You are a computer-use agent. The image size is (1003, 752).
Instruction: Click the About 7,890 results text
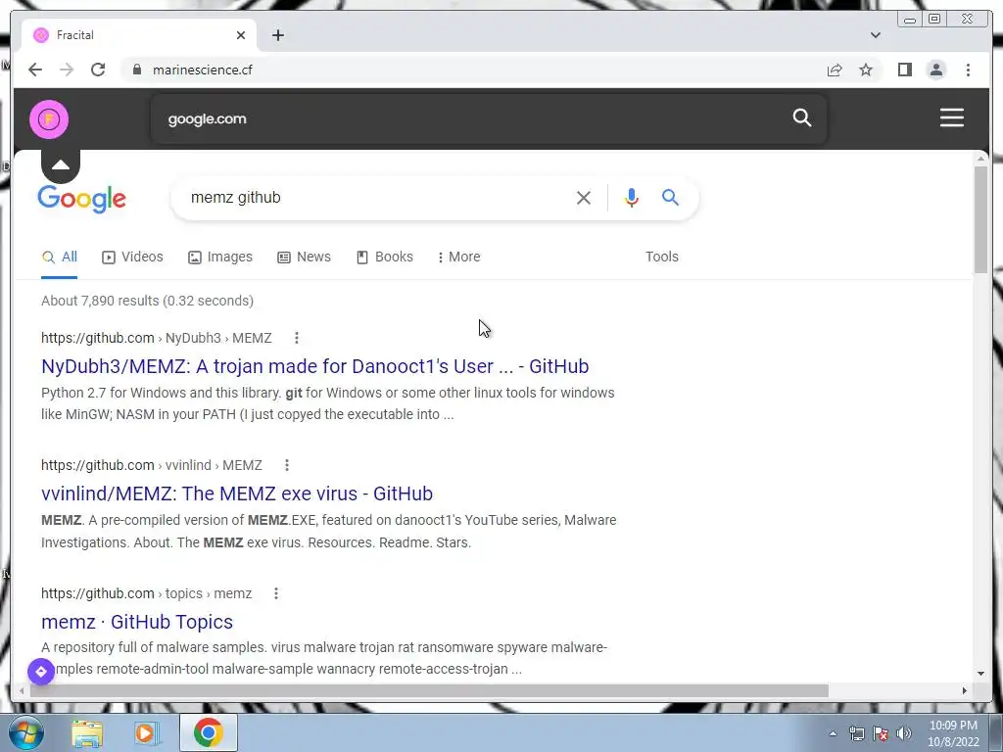pyautogui.click(x=147, y=301)
